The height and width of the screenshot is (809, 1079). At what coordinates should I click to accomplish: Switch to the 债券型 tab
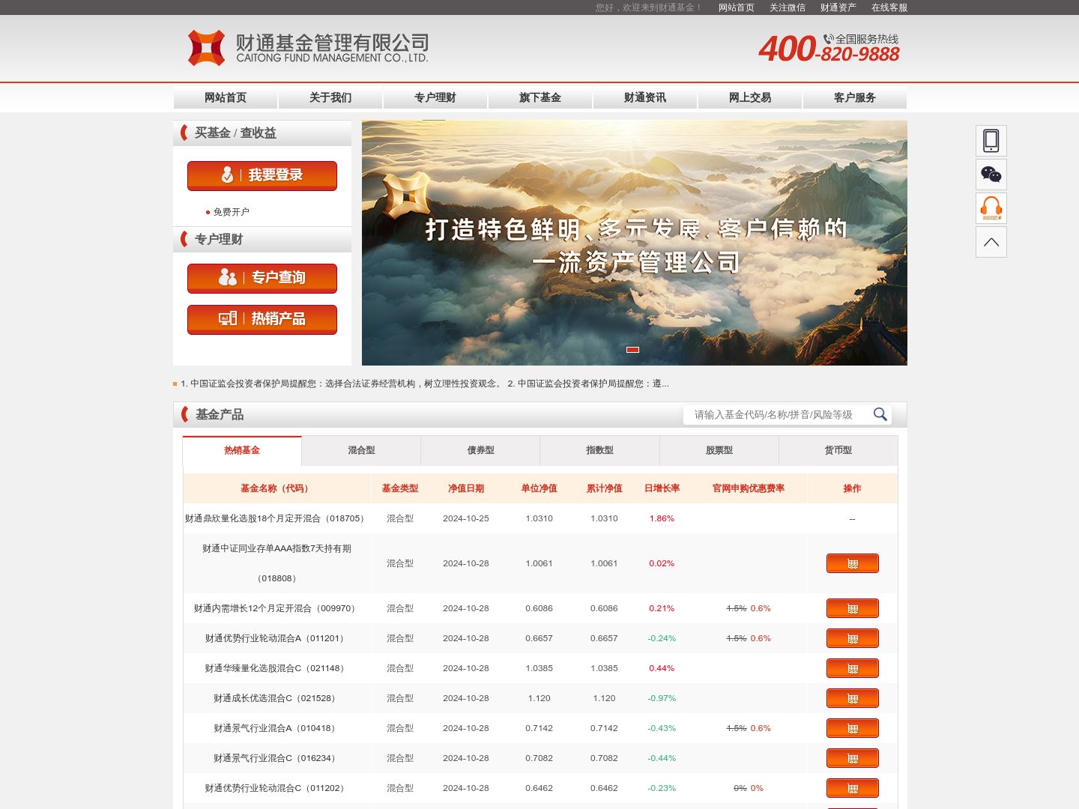point(480,450)
